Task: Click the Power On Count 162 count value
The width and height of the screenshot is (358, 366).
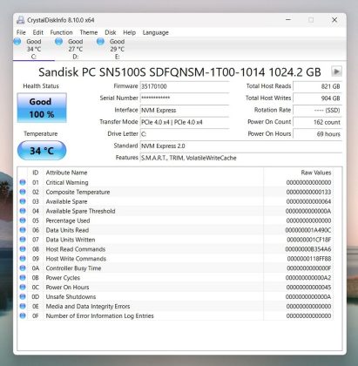Action: tap(317, 122)
